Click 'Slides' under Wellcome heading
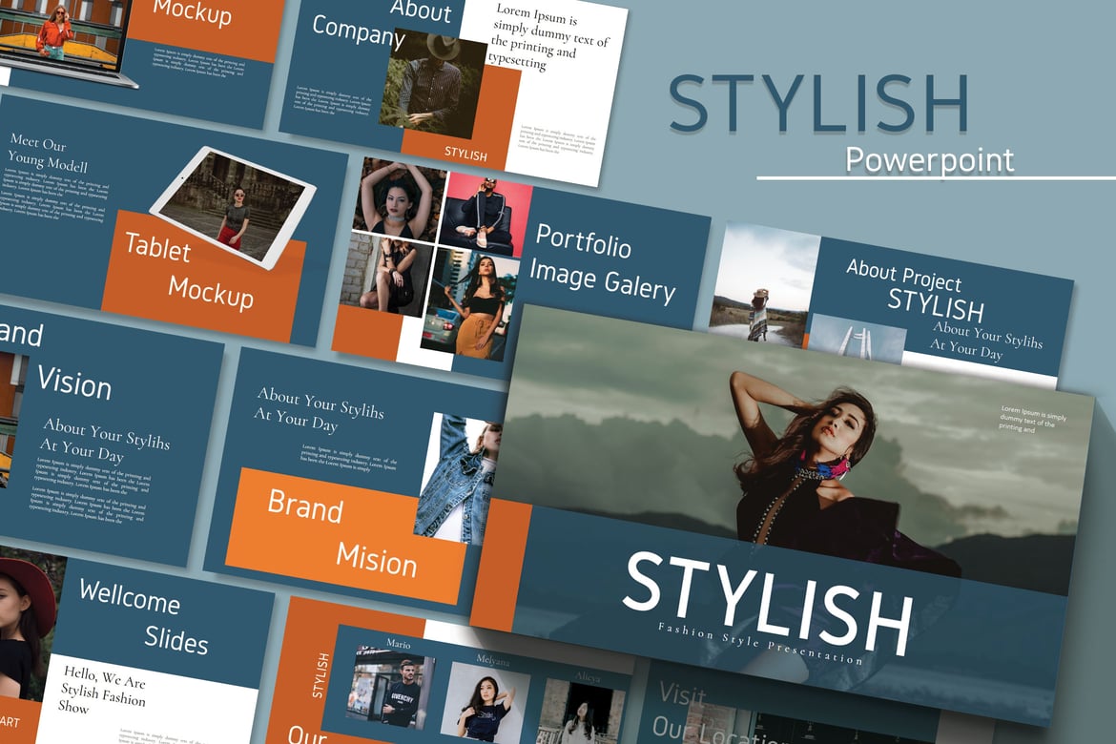Viewport: 1116px width, 744px height. pyautogui.click(x=176, y=639)
